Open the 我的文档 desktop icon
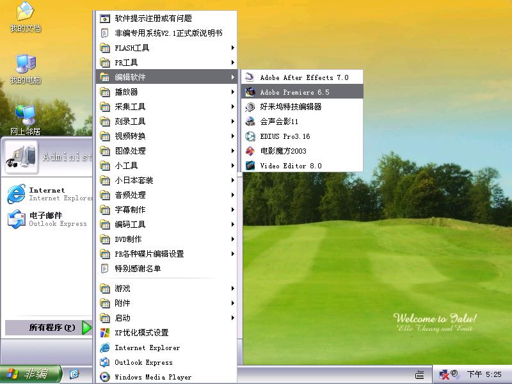This screenshot has height=384, width=512. coord(26,17)
